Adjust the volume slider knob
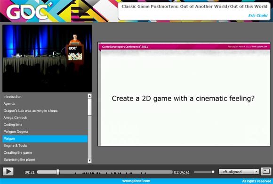273x184 pixels. (213, 172)
